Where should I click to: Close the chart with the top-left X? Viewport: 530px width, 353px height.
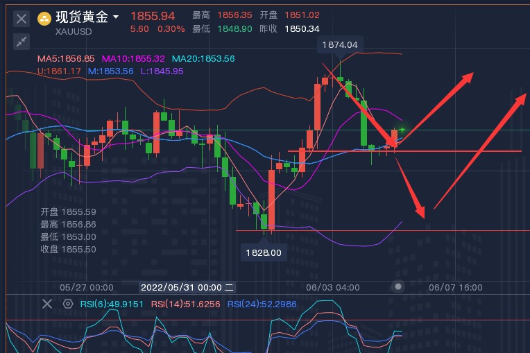22,18
